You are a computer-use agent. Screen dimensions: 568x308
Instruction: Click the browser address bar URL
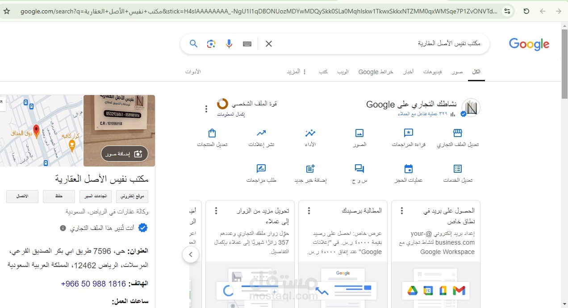pos(259,11)
